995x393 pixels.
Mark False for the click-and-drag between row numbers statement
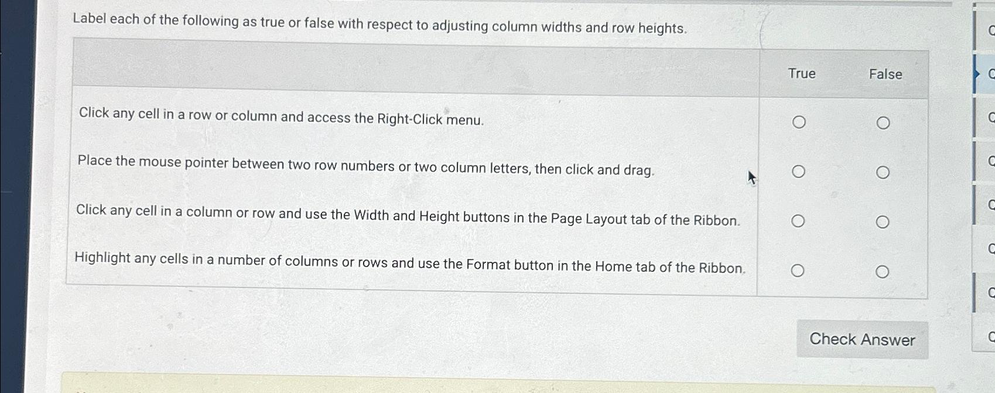[x=884, y=172]
